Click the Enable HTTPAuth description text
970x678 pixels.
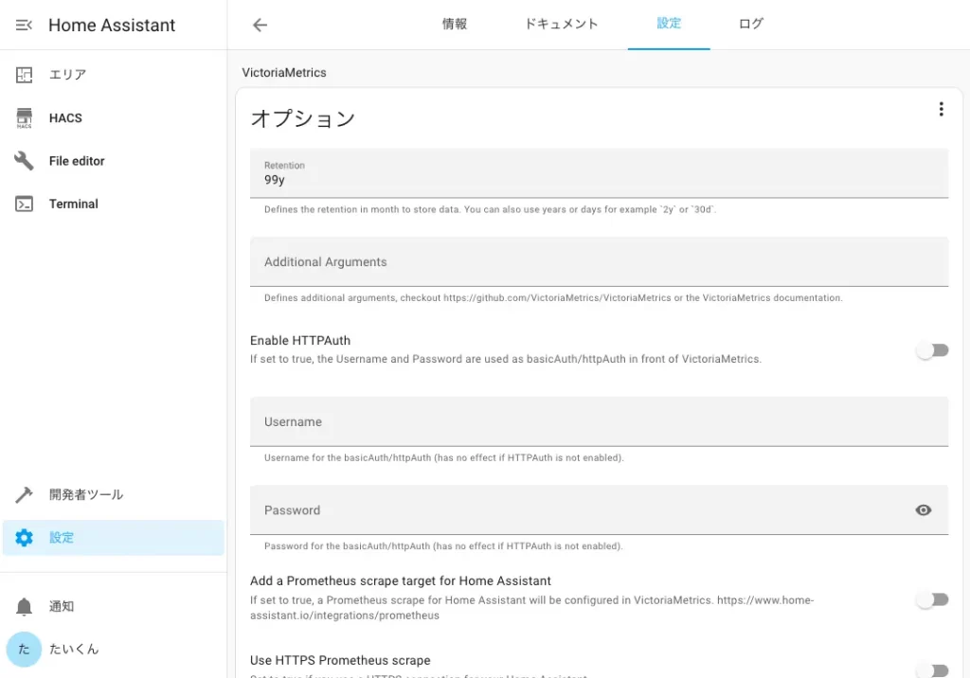pos(506,359)
